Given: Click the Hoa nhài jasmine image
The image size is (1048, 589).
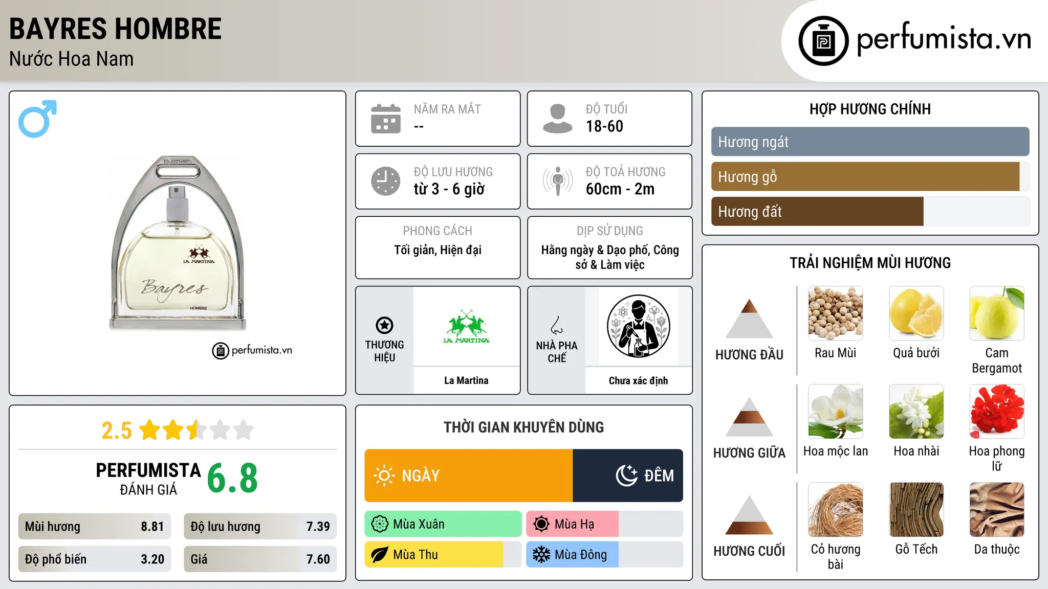Looking at the screenshot, I should click(916, 412).
